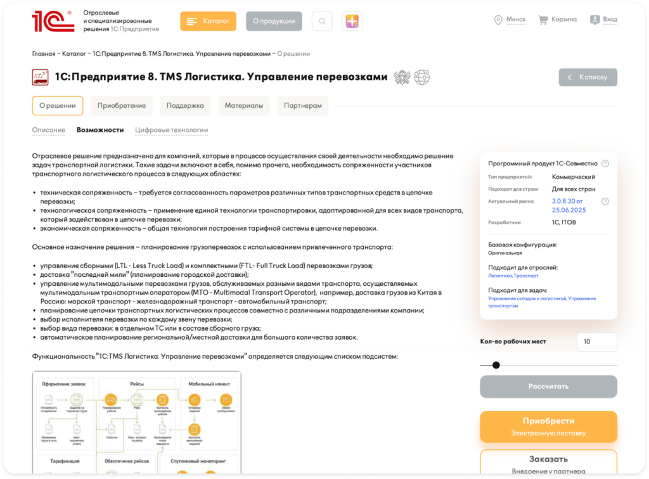
Task: Click the help question mark near Программный продукт 1С-Совместно
Action: 605,163
